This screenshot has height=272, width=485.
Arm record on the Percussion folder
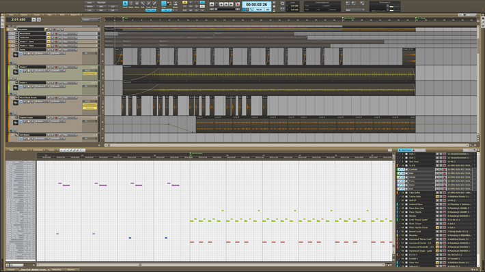[x=55, y=29]
